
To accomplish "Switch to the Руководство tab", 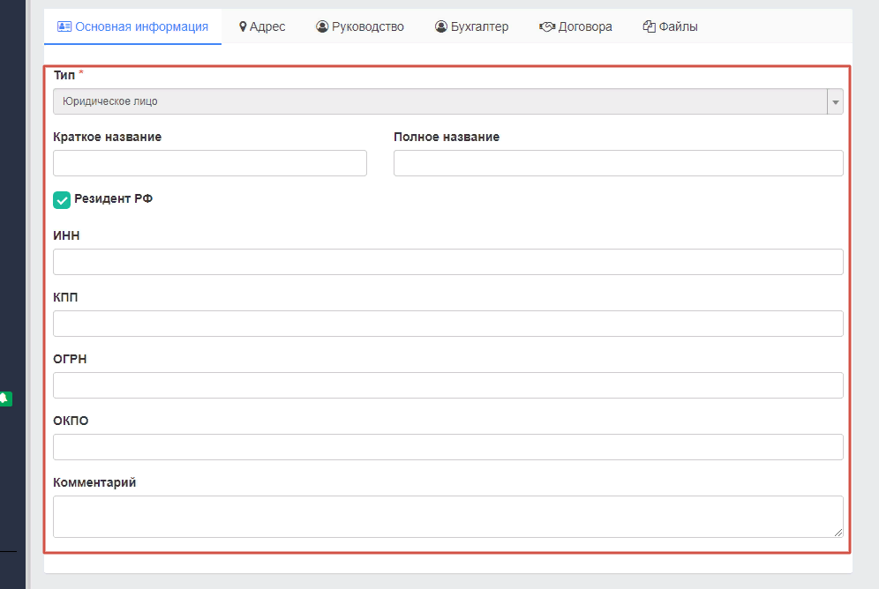I will pos(360,26).
